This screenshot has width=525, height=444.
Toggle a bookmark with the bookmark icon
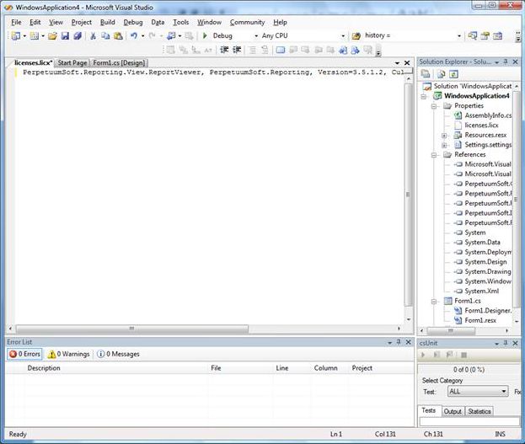click(x=281, y=50)
